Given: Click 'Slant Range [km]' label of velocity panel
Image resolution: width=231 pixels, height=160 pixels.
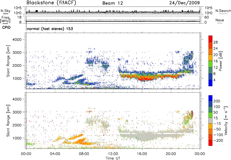Looking at the screenshot, I should tap(8, 121).
